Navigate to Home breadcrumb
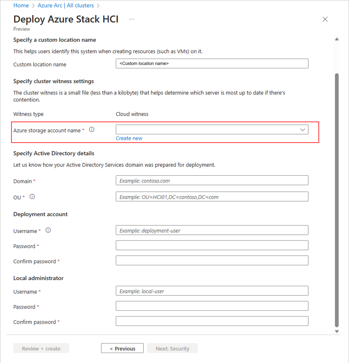The width and height of the screenshot is (349, 363). click(21, 5)
